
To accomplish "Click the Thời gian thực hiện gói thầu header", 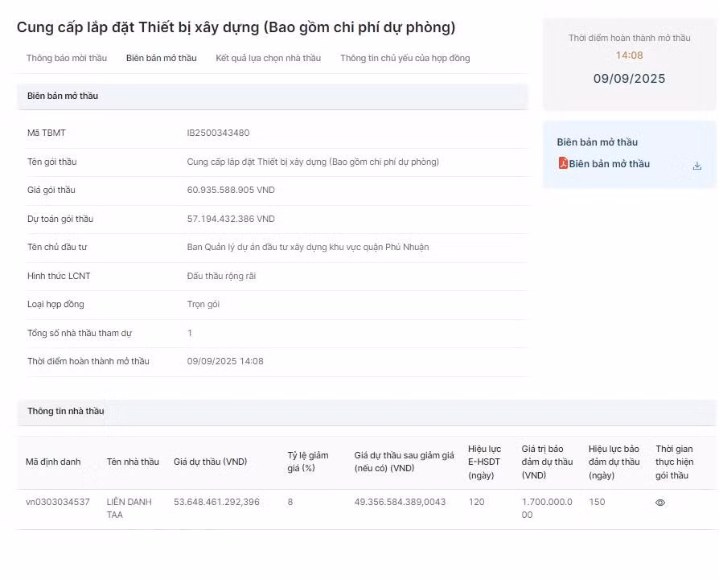I will [674, 462].
